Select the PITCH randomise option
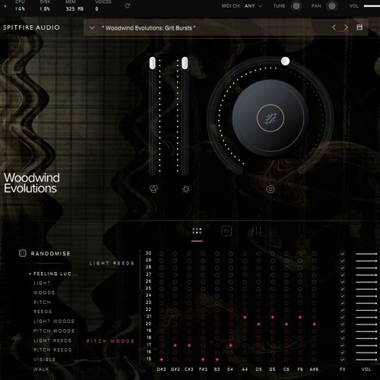The image size is (380, 380). [x=42, y=302]
